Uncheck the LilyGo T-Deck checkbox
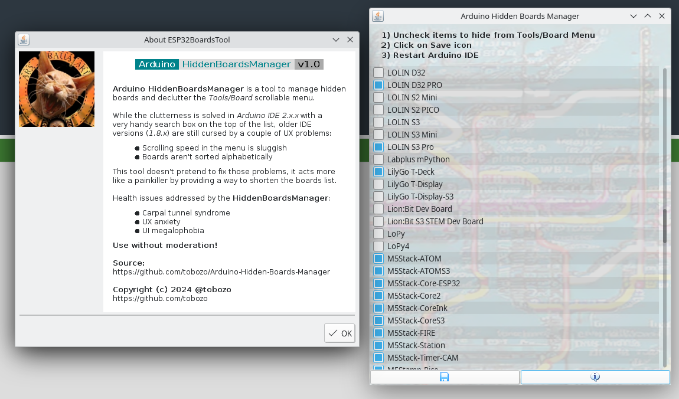The height and width of the screenshot is (399, 679). (x=378, y=172)
